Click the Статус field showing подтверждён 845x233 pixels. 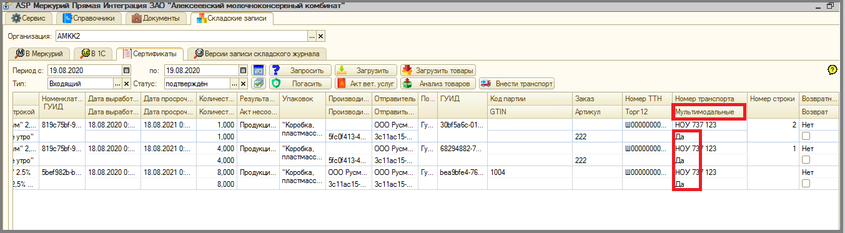point(197,83)
